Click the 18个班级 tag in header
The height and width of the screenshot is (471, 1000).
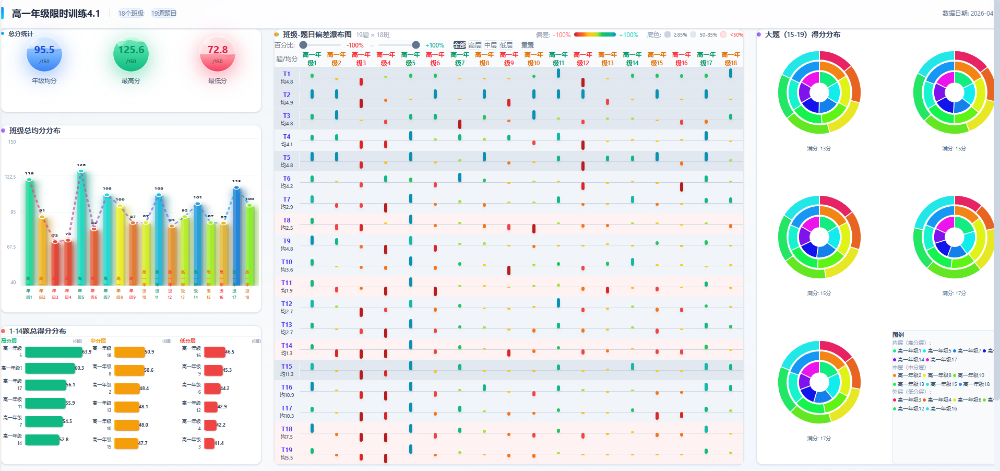(x=131, y=14)
